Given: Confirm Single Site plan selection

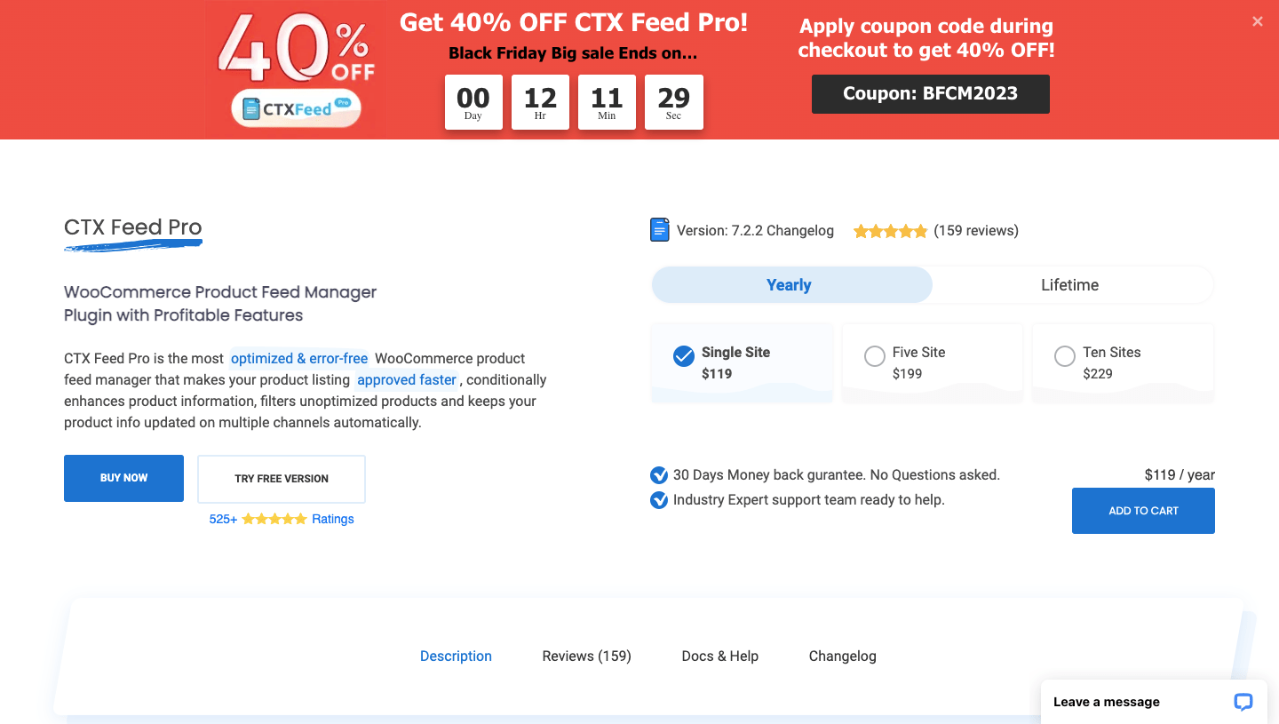Looking at the screenshot, I should pos(683,355).
